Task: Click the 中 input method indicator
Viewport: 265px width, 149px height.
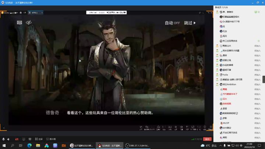Action: [241, 145]
